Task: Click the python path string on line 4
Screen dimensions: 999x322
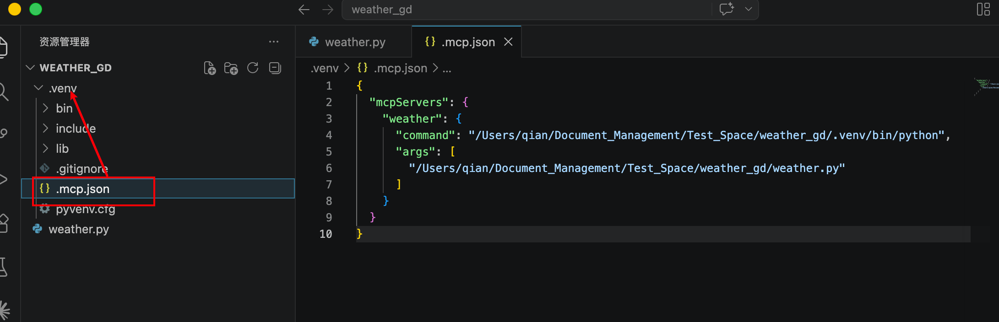Action: pos(707,135)
